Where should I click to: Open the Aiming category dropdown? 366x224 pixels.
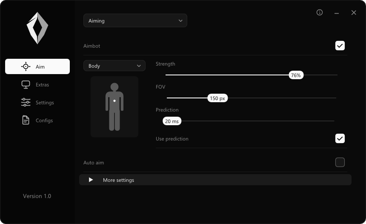[x=135, y=20]
